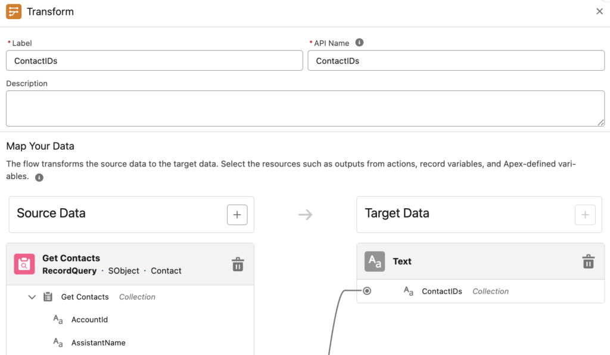Image resolution: width=610 pixels, height=355 pixels.
Task: Click the API Name info icon
Action: pyautogui.click(x=359, y=43)
